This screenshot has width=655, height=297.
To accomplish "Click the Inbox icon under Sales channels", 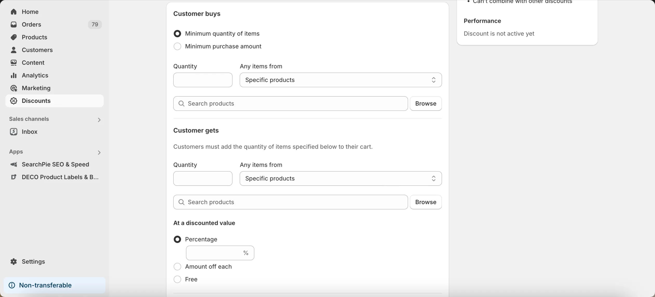I will click(14, 132).
